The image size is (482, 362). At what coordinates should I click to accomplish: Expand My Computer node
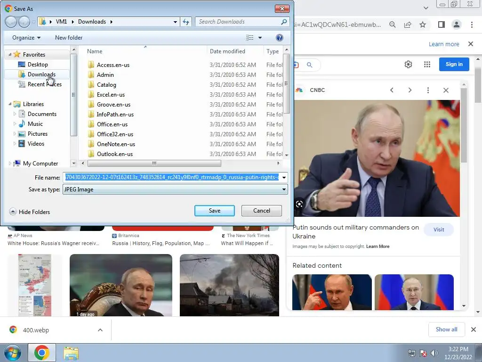pyautogui.click(x=10, y=164)
